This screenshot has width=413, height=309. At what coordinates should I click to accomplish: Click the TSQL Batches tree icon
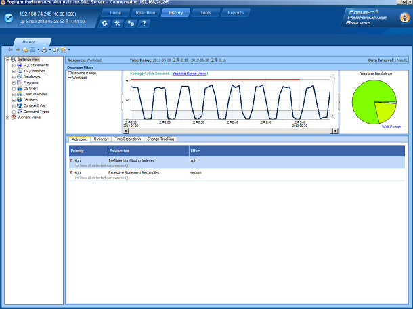point(20,71)
